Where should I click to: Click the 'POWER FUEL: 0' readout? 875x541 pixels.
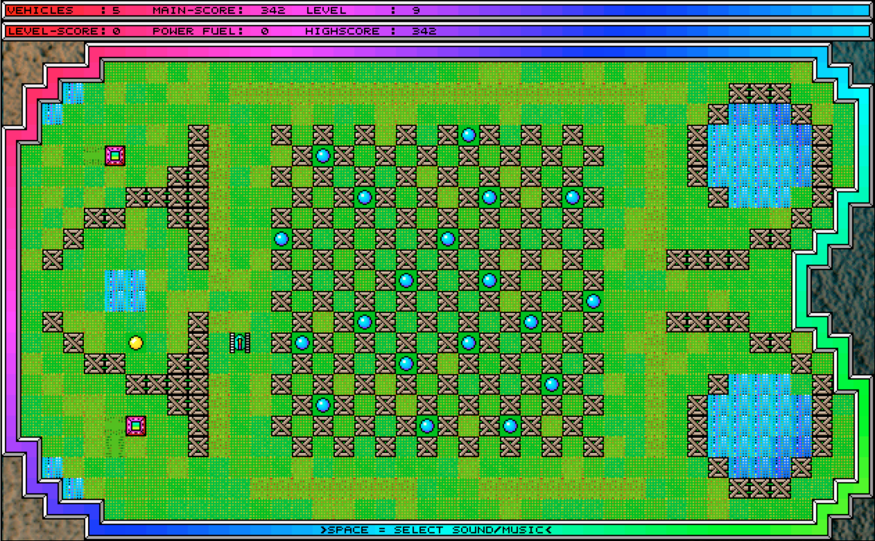coord(211,31)
